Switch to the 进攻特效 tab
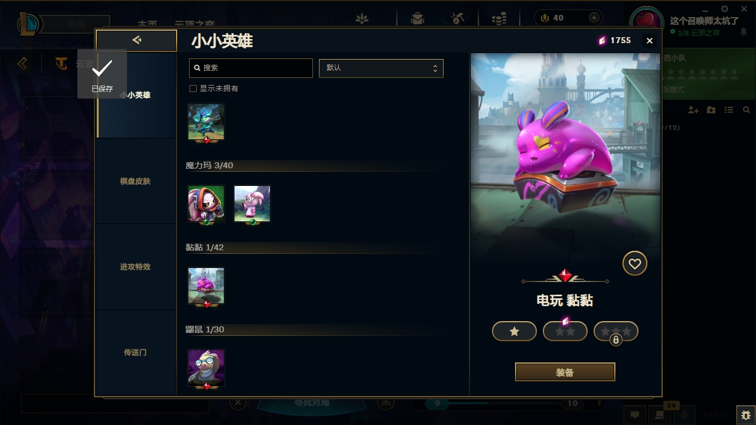The image size is (756, 425). (135, 267)
